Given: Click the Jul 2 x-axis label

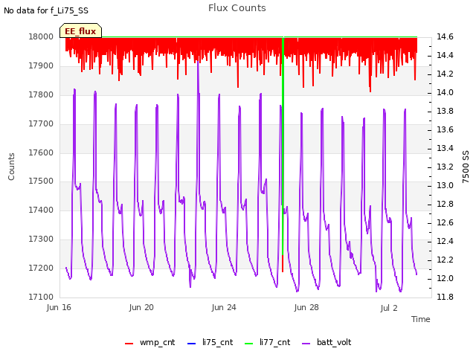Looking at the screenshot, I should point(389,308).
